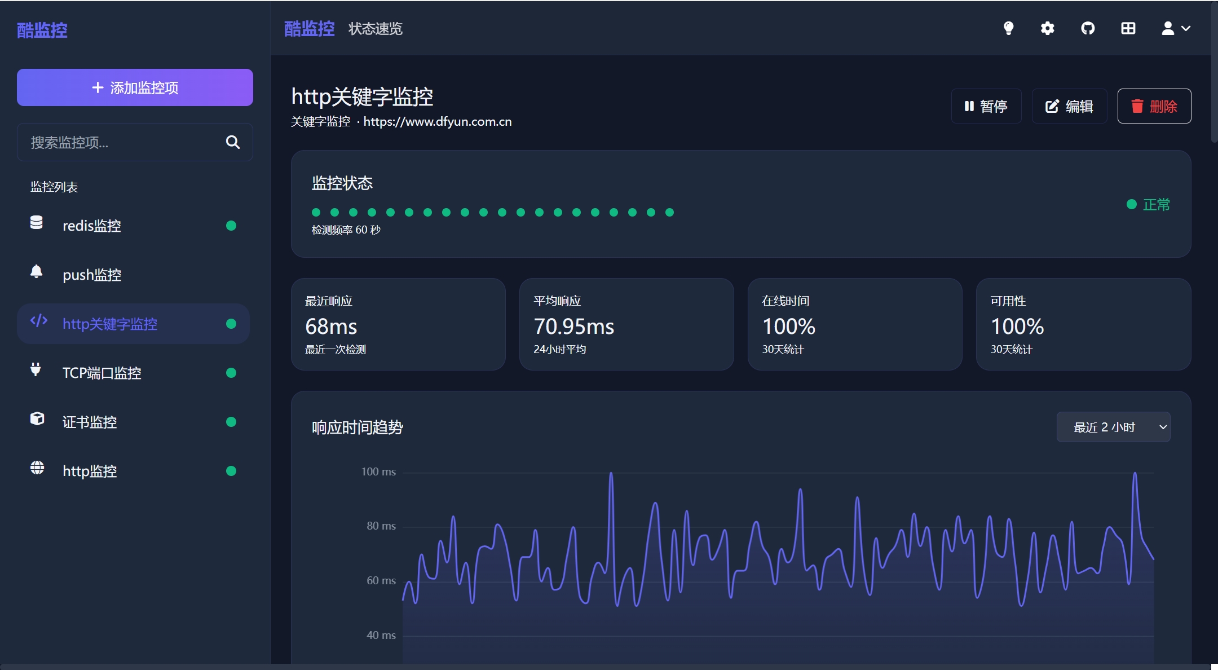Image resolution: width=1218 pixels, height=670 pixels.
Task: Click the 添加监控项 button
Action: pyautogui.click(x=135, y=87)
